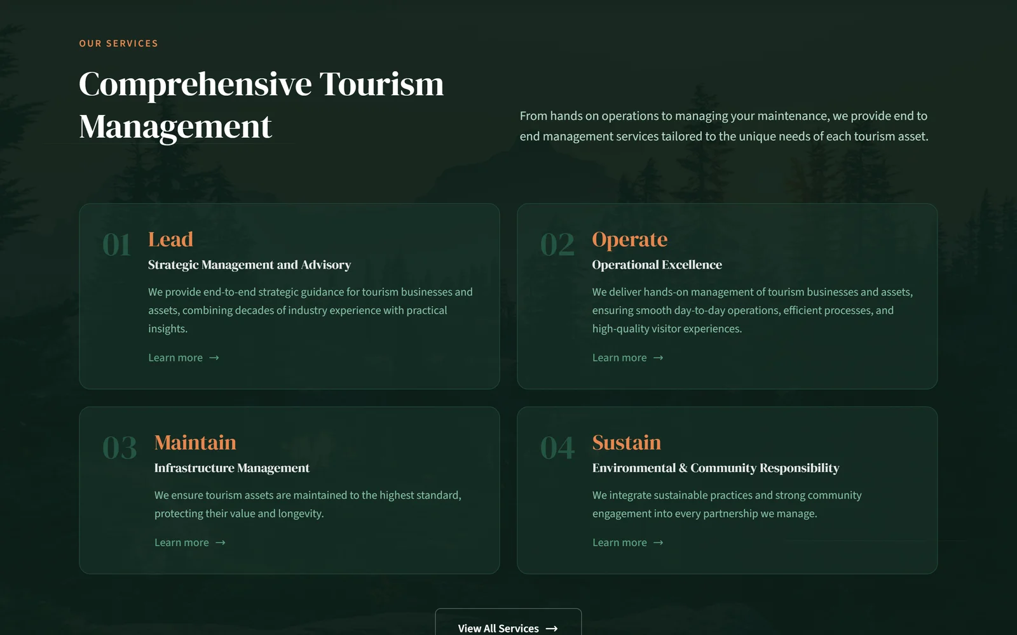Click Lead description about strategic guidance

click(x=310, y=311)
